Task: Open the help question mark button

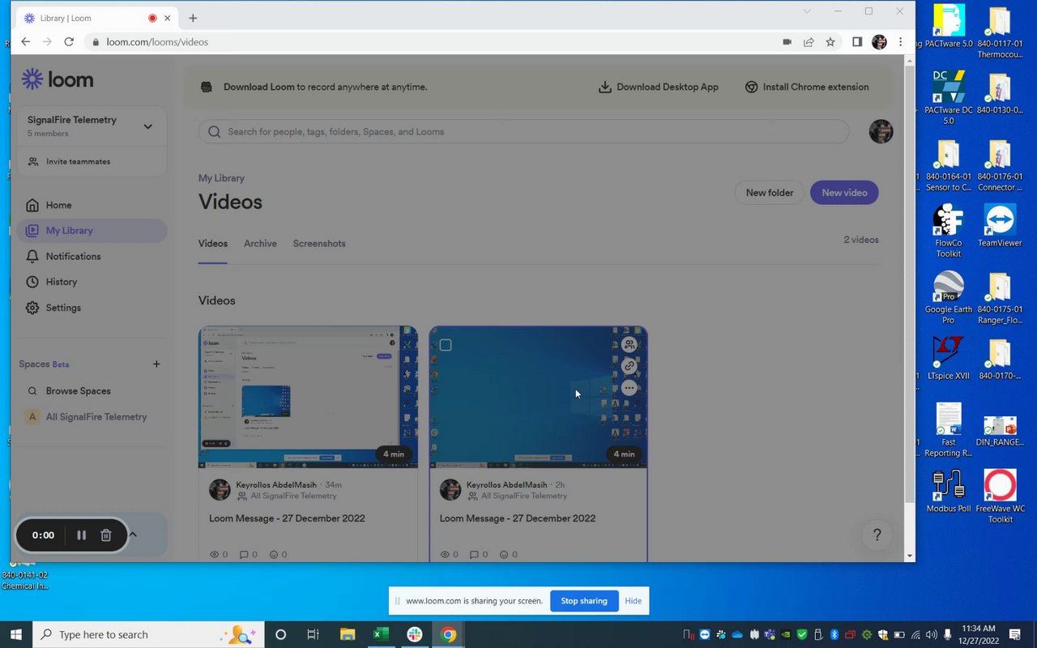Action: (877, 535)
